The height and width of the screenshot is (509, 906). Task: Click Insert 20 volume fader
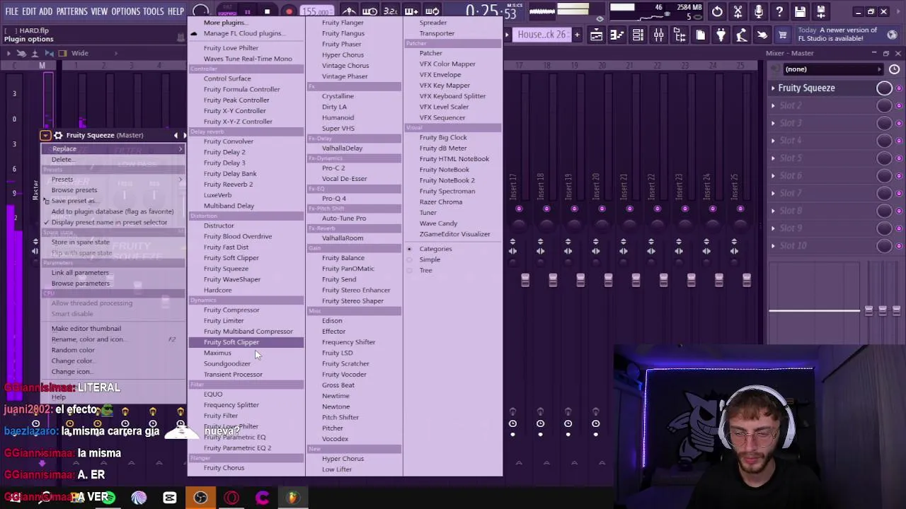[608, 281]
